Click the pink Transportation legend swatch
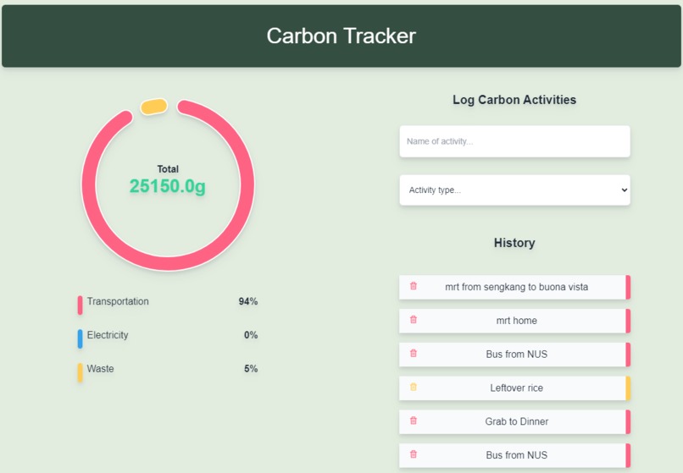This screenshot has width=683, height=473. (81, 305)
